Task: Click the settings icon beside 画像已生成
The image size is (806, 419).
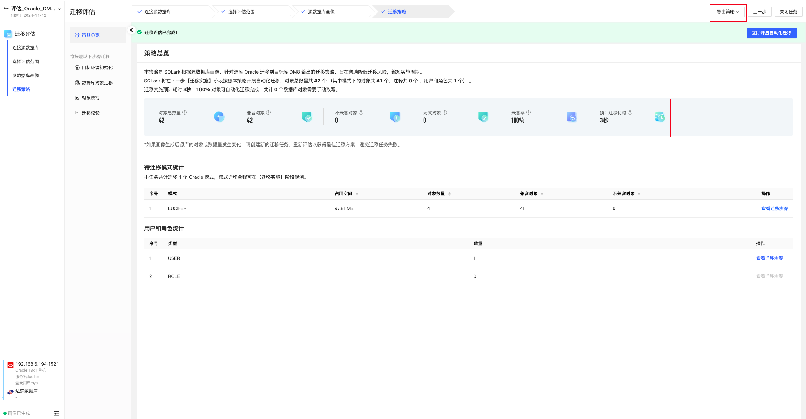Action: point(57,413)
